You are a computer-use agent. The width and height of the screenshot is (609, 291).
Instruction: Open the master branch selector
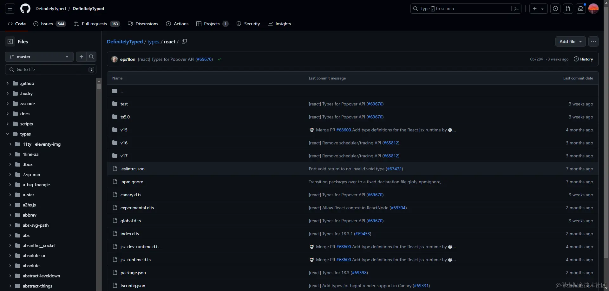[39, 57]
